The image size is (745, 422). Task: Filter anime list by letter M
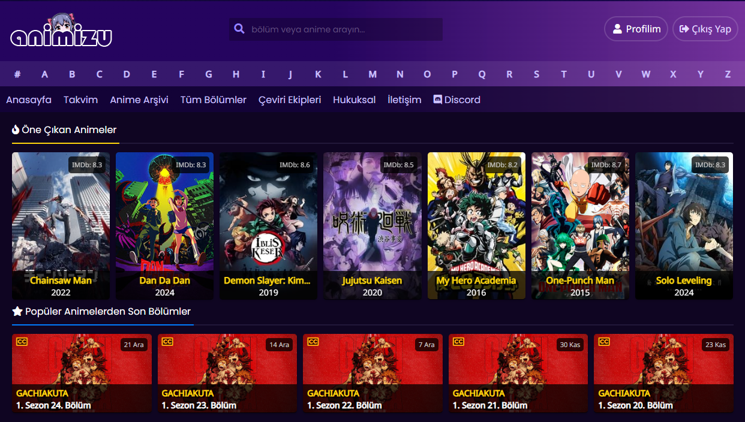click(372, 74)
